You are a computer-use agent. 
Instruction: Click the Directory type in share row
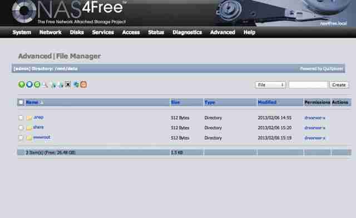click(x=213, y=128)
